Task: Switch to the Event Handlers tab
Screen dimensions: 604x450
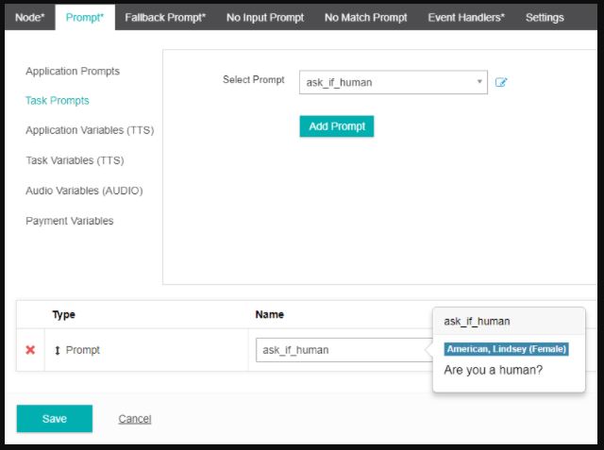Action: [466, 18]
